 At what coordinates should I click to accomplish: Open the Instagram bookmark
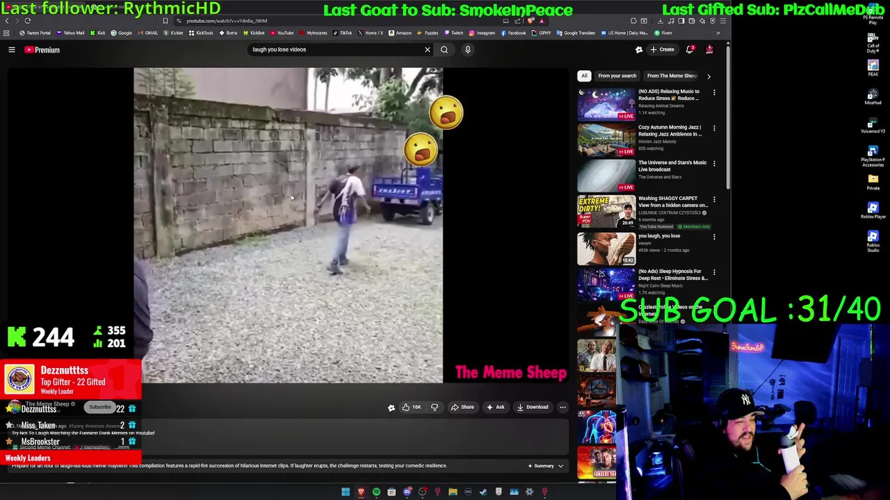pyautogui.click(x=482, y=33)
